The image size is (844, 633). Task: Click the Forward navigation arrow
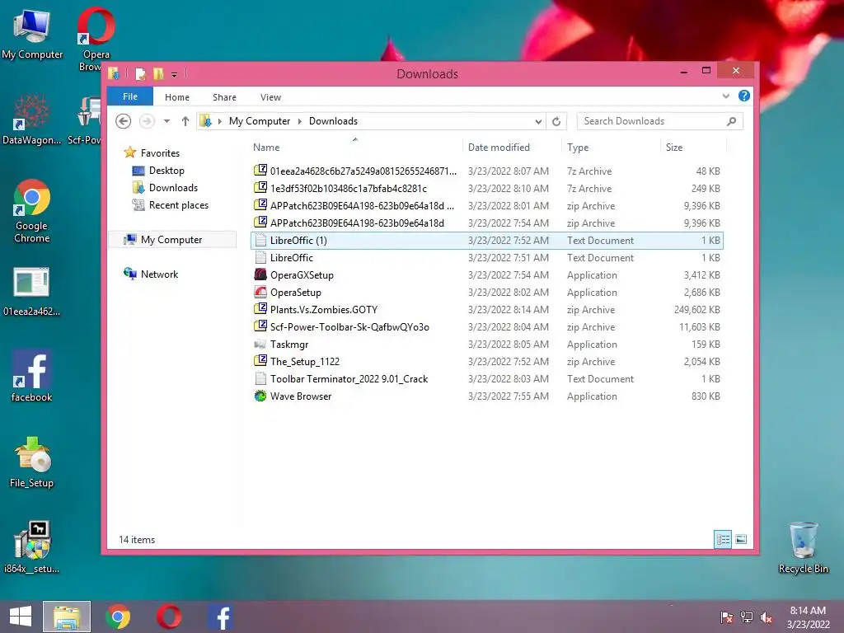tap(147, 121)
